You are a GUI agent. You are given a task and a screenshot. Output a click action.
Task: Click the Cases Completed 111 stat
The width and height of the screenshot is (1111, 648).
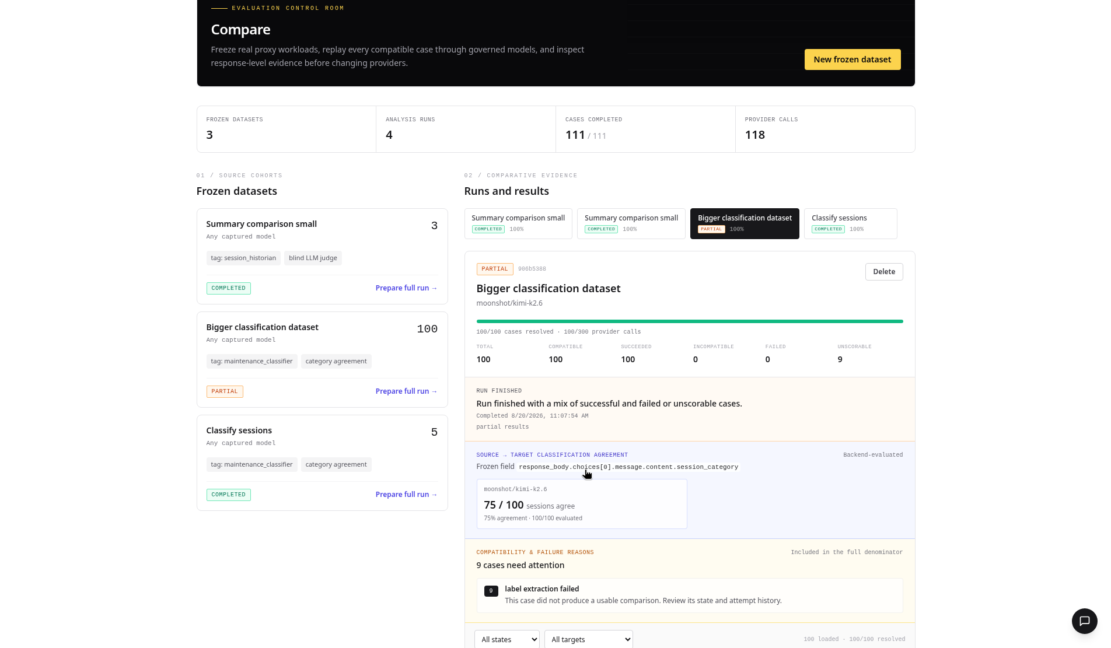point(585,135)
